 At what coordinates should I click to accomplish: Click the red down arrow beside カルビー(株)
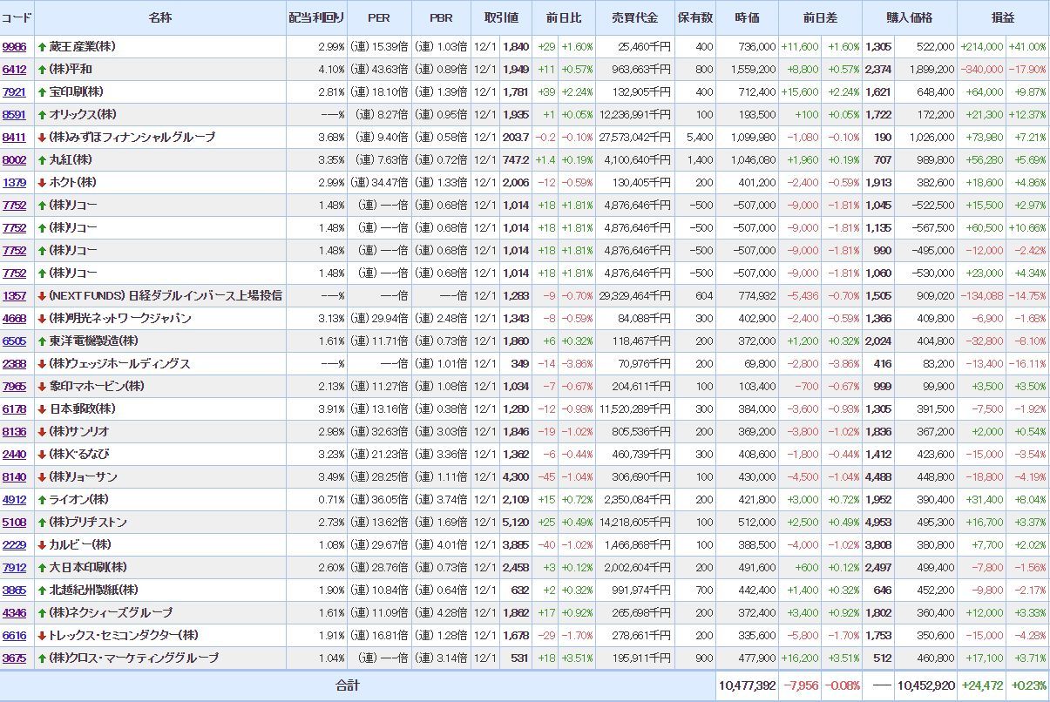coord(42,545)
